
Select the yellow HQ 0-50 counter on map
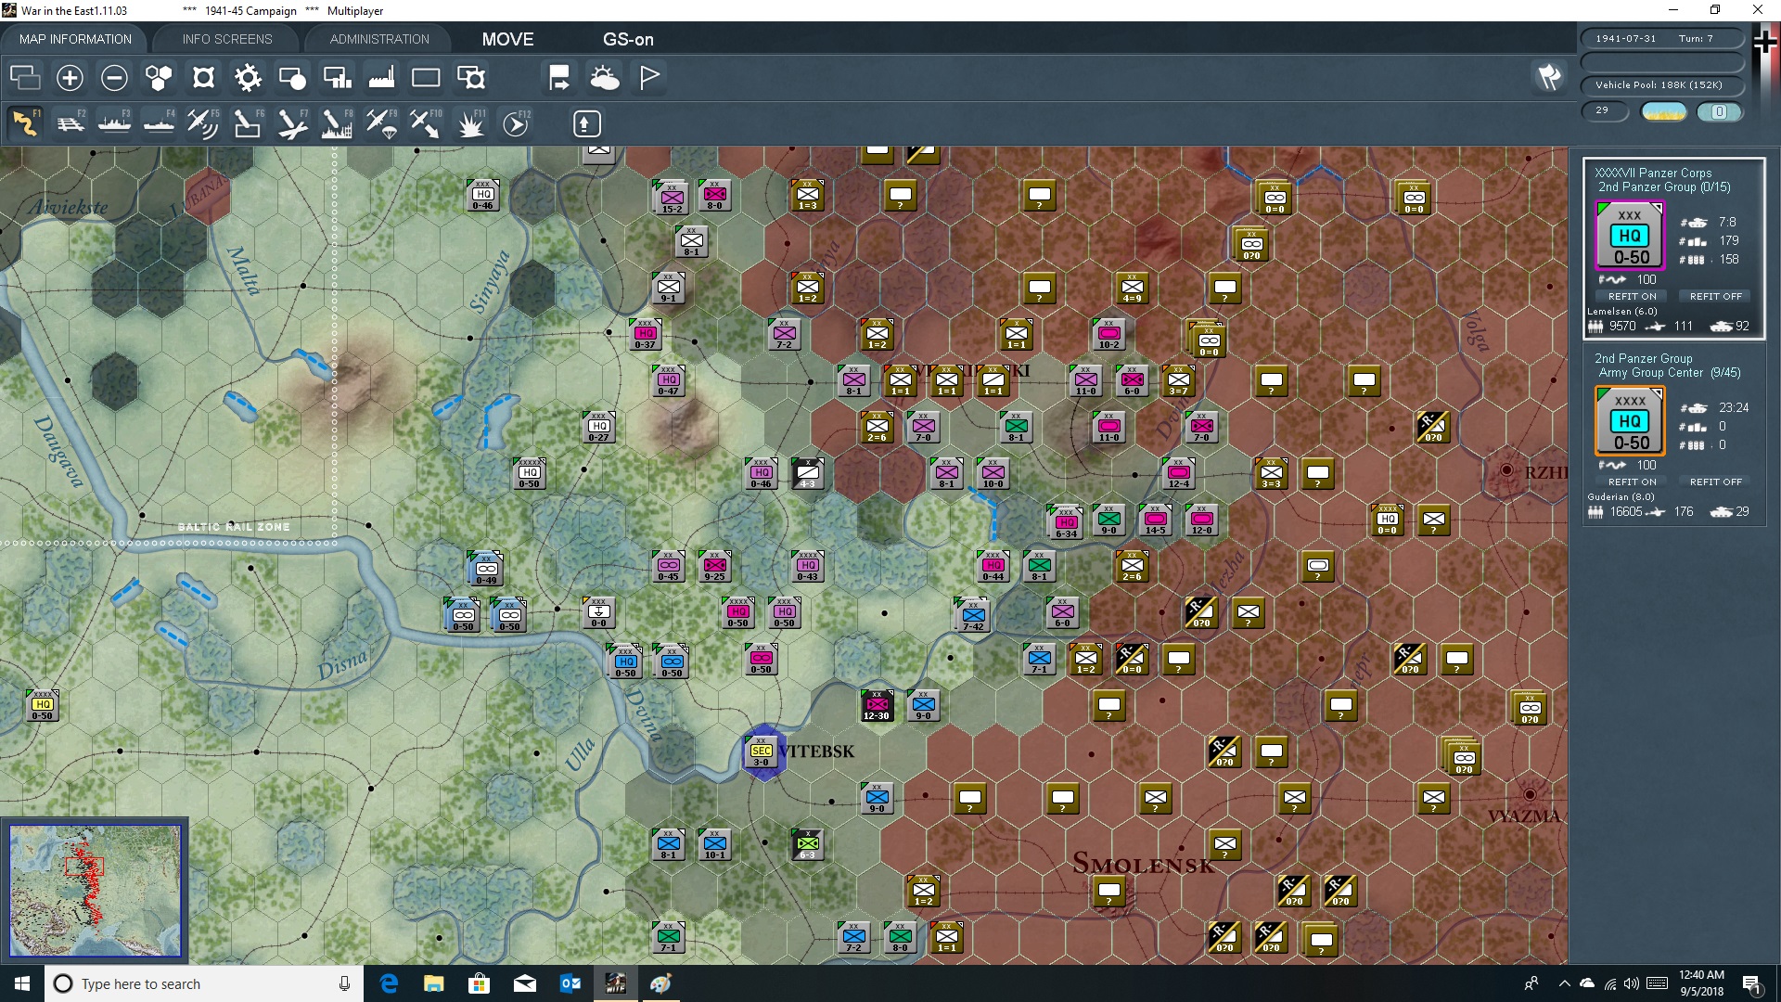click(x=42, y=707)
